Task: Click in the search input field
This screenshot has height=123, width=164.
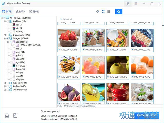Action: 142,12
